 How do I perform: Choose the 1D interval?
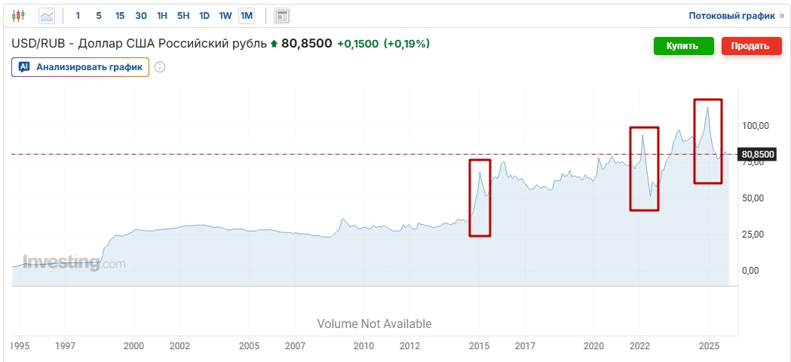204,15
